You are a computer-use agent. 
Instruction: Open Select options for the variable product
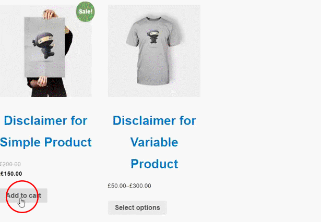pyautogui.click(x=137, y=208)
